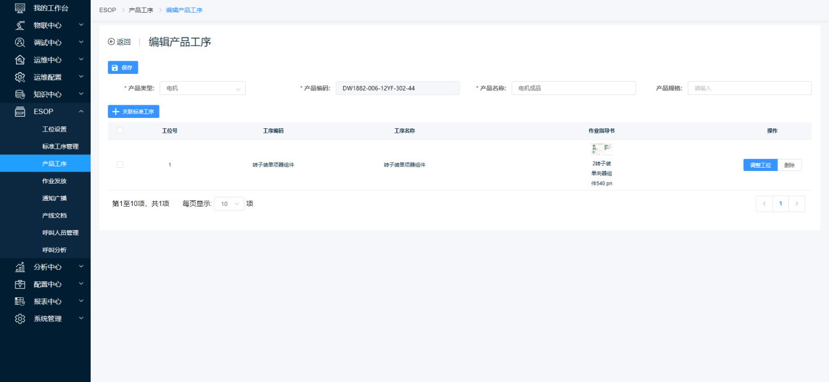Screen dimensions: 829x382
Task: Click the 分析中心 chart icon
Action: 20,267
